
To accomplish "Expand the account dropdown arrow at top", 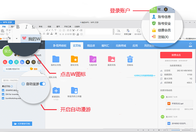I will tap(174, 9).
